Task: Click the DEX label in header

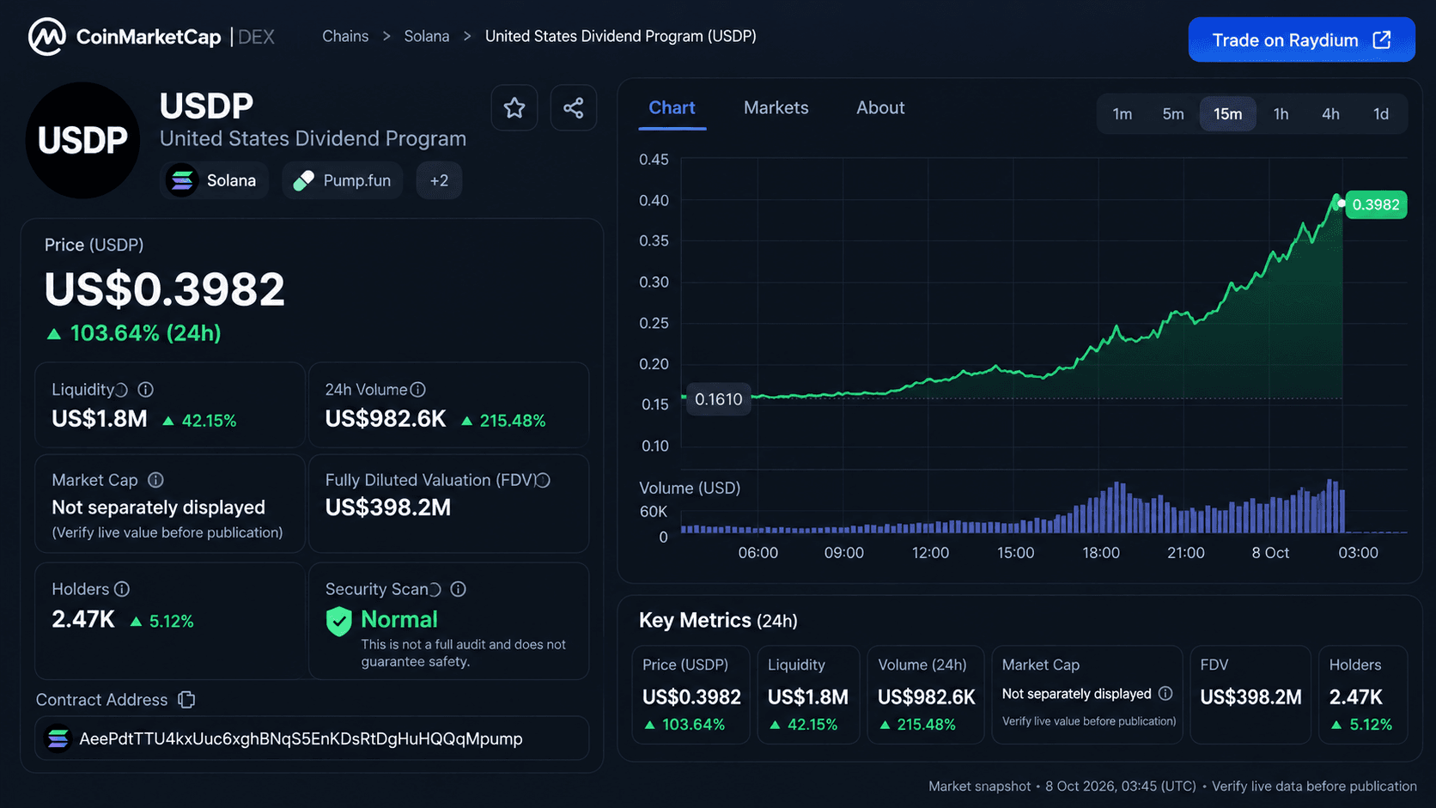Action: (256, 37)
